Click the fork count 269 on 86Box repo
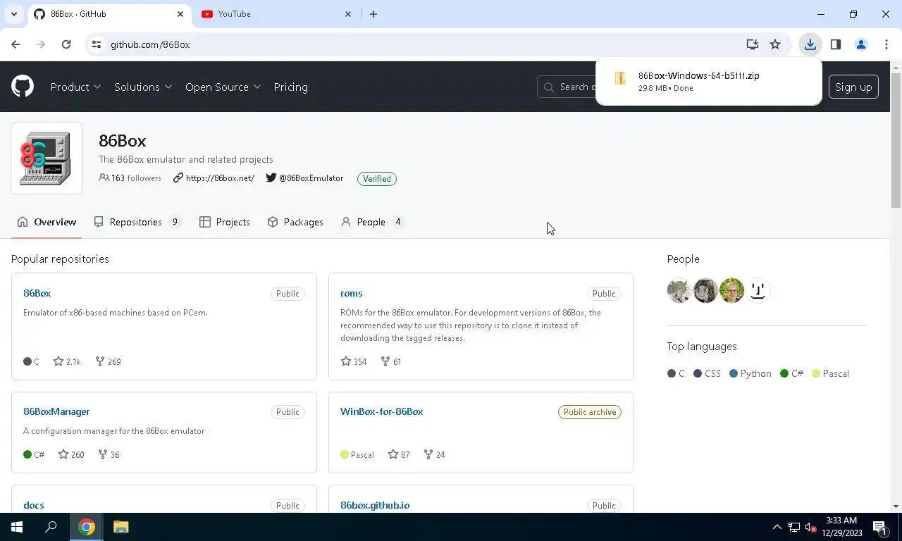 (108, 361)
